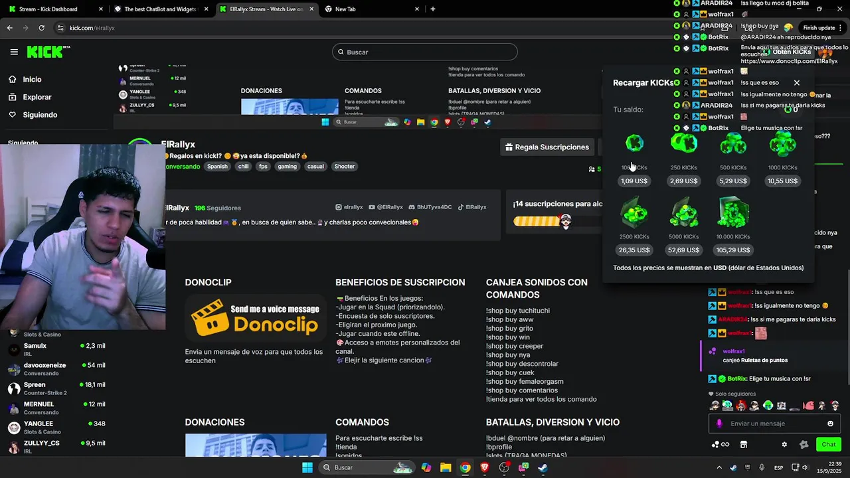The width and height of the screenshot is (850, 478).
Task: Click the purple microphone icon in chat
Action: [719, 424]
